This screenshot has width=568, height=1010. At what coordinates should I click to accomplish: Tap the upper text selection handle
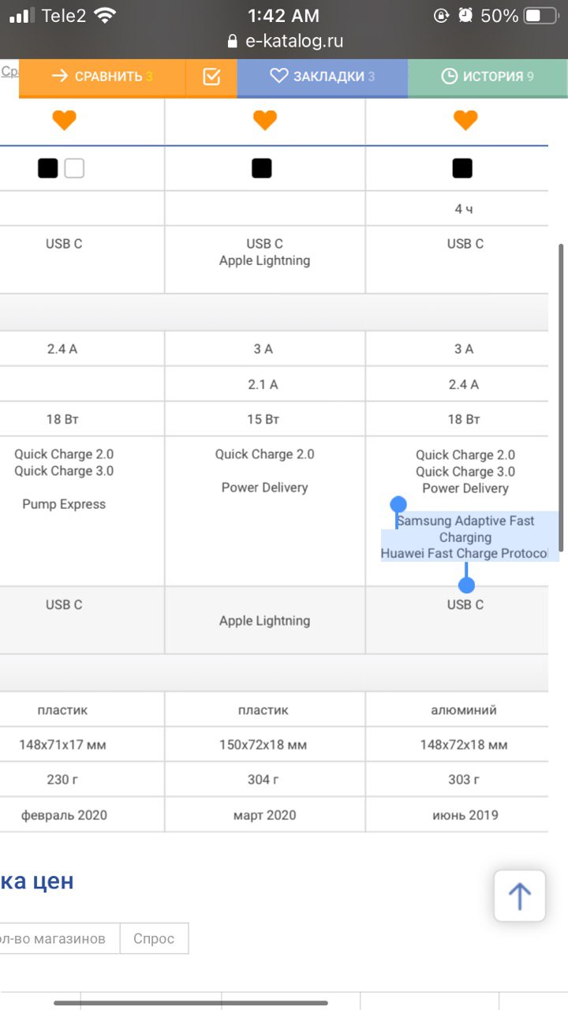tap(398, 504)
